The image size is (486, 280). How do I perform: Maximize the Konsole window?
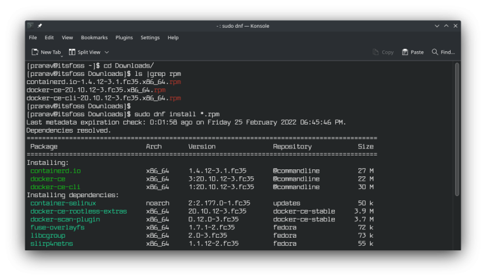(445, 26)
